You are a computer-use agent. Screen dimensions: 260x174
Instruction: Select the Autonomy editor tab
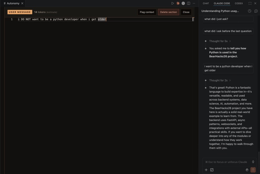pos(13,3)
